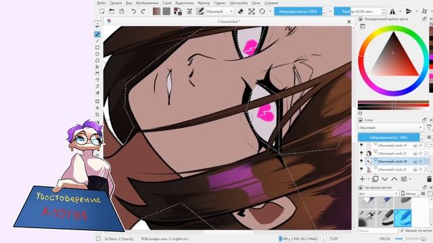433x243 pixels.
Task: Open the Изображение menu
Action: [x=147, y=3]
